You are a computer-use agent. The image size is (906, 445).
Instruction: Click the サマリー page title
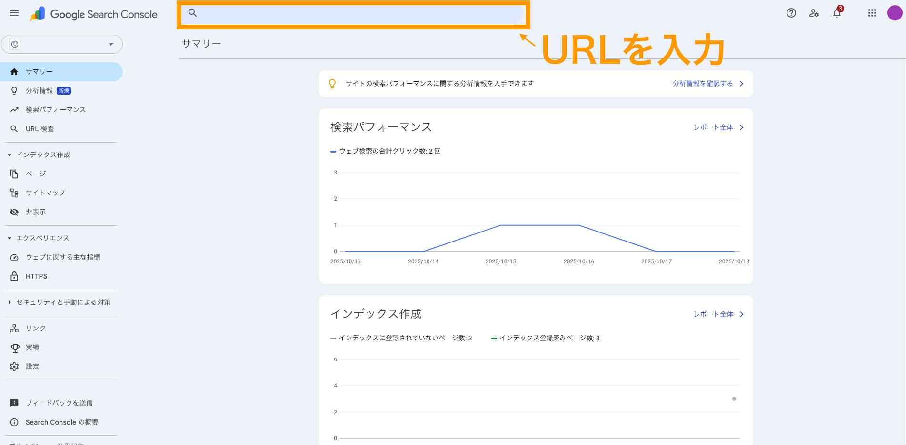coord(201,44)
